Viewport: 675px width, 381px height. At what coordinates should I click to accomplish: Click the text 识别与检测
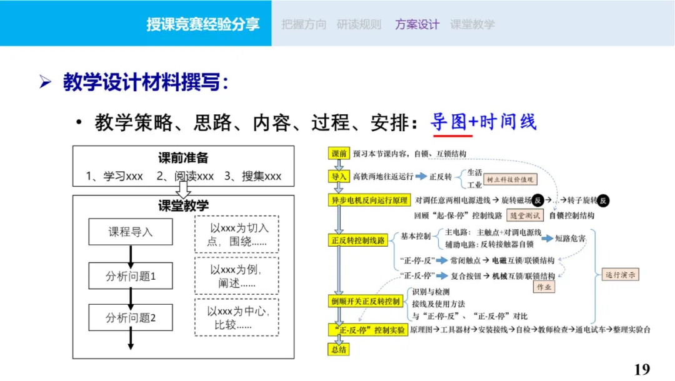click(x=431, y=292)
